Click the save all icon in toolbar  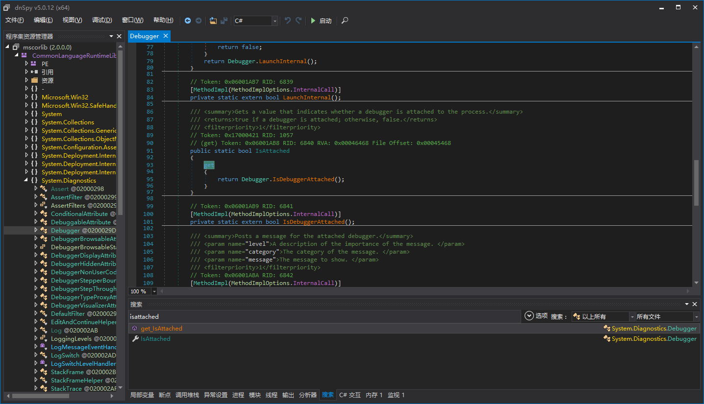click(x=224, y=21)
